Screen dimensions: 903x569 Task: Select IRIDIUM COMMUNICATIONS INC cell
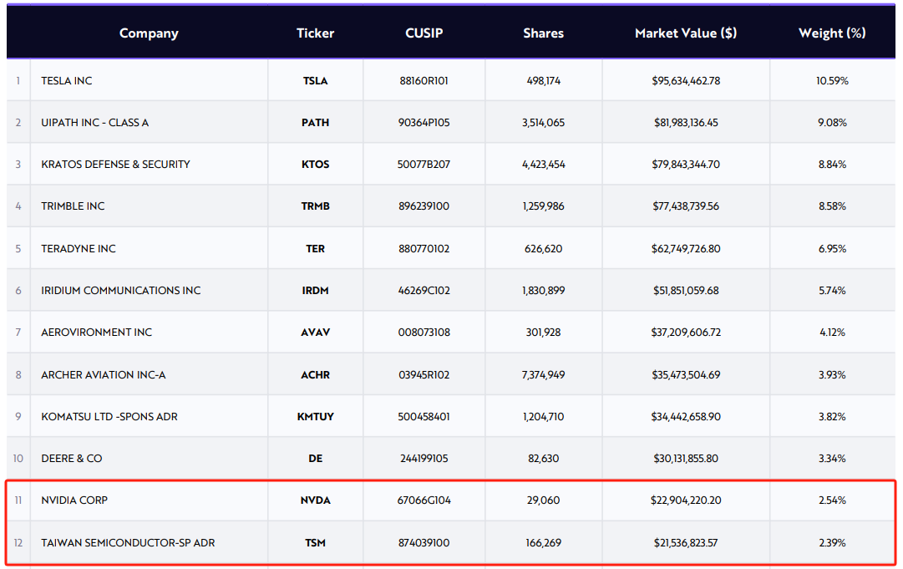point(121,290)
